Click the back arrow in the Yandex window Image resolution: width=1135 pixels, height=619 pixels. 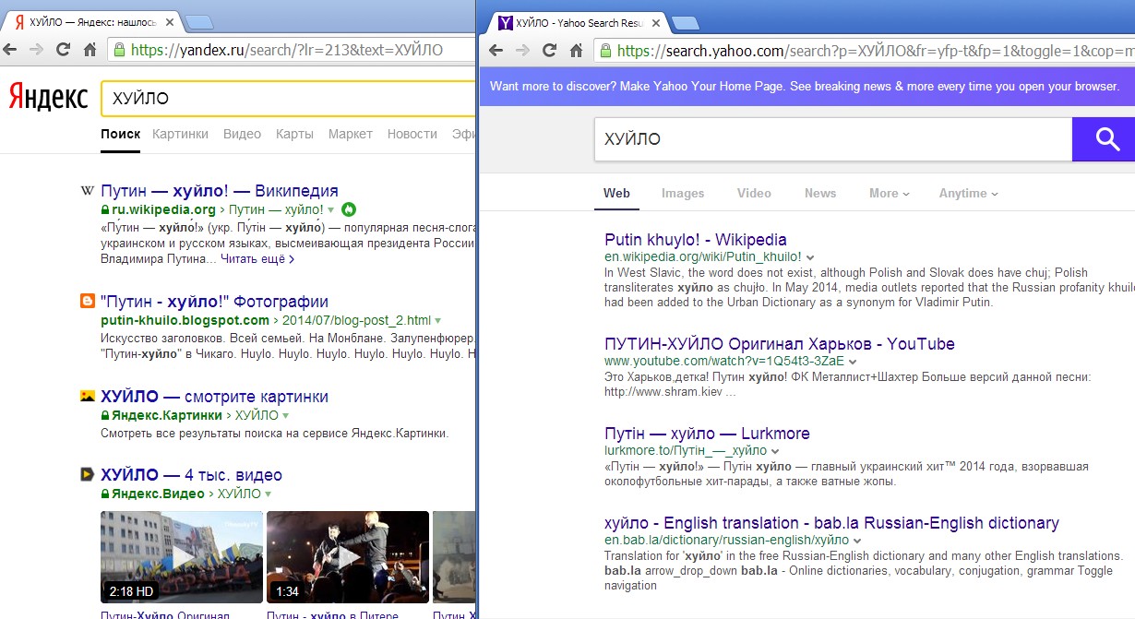pyautogui.click(x=11, y=50)
